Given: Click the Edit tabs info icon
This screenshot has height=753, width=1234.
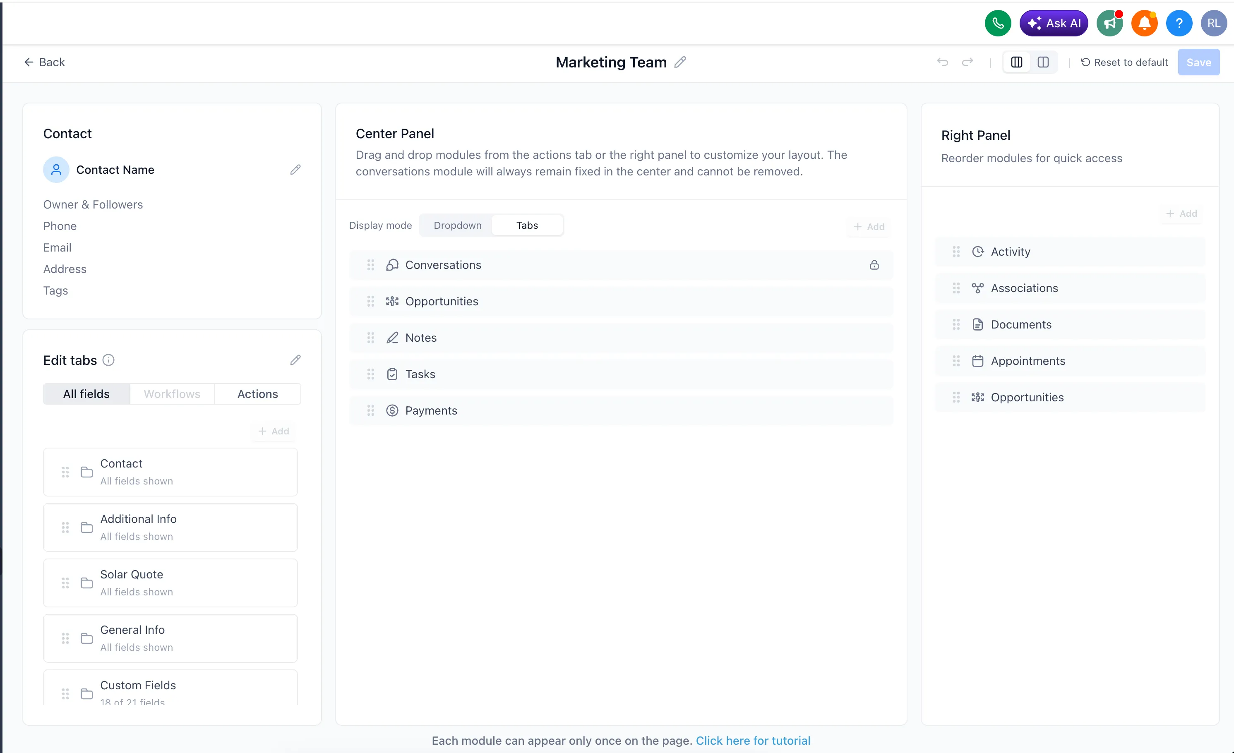Looking at the screenshot, I should coord(109,360).
